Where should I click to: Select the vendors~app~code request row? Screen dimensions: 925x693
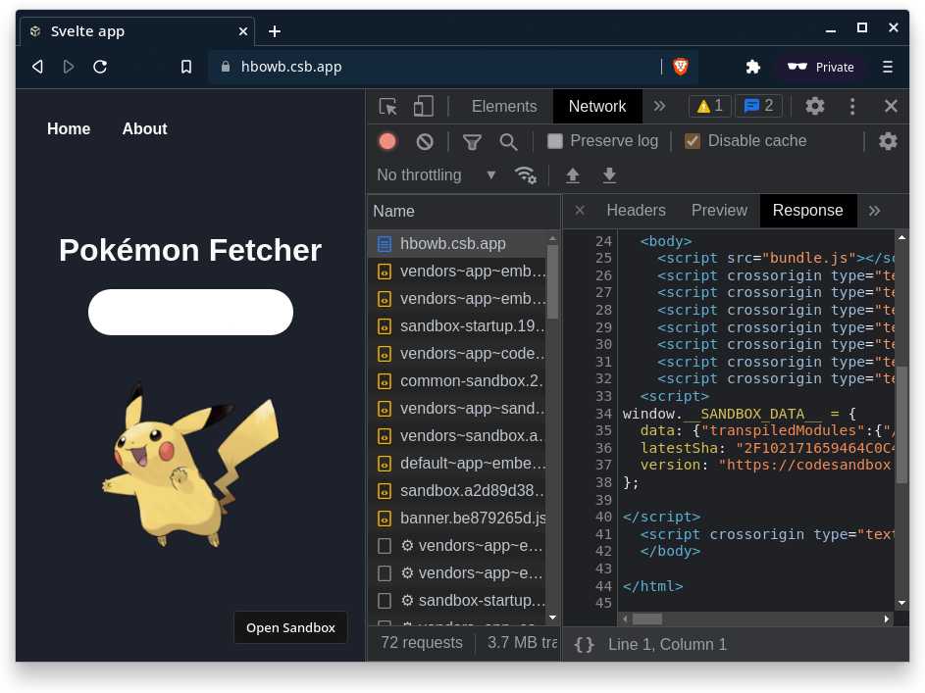pos(458,354)
